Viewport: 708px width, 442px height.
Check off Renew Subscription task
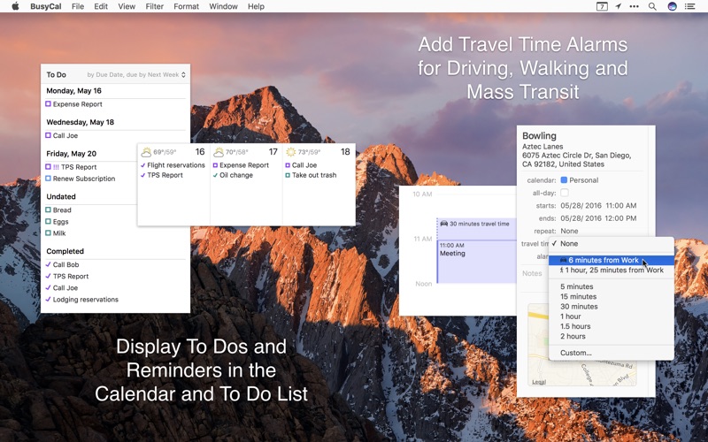pyautogui.click(x=49, y=179)
